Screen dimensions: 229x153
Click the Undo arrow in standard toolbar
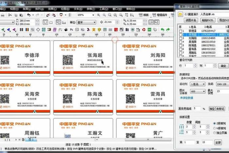[29, 15]
